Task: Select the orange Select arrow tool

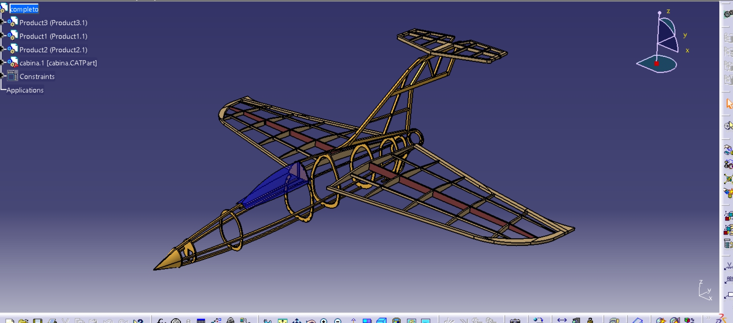Action: 729,104
